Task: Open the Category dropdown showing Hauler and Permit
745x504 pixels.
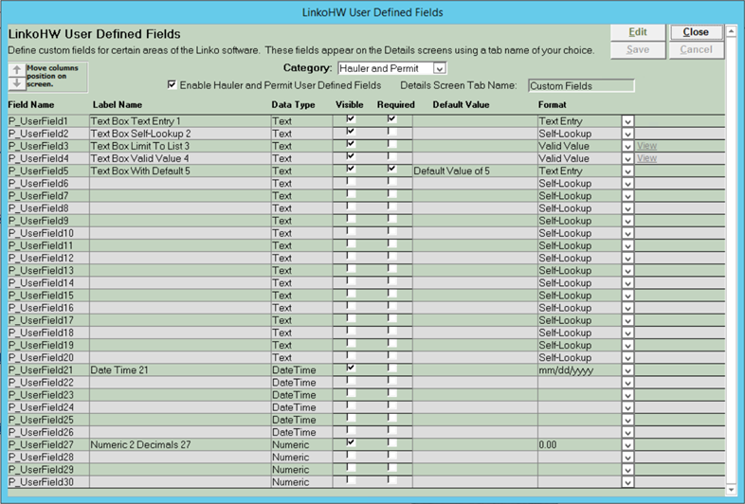Action: coord(440,68)
